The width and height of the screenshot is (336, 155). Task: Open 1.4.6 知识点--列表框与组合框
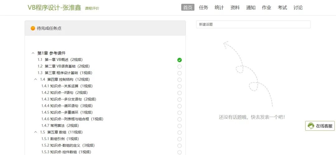(72, 119)
